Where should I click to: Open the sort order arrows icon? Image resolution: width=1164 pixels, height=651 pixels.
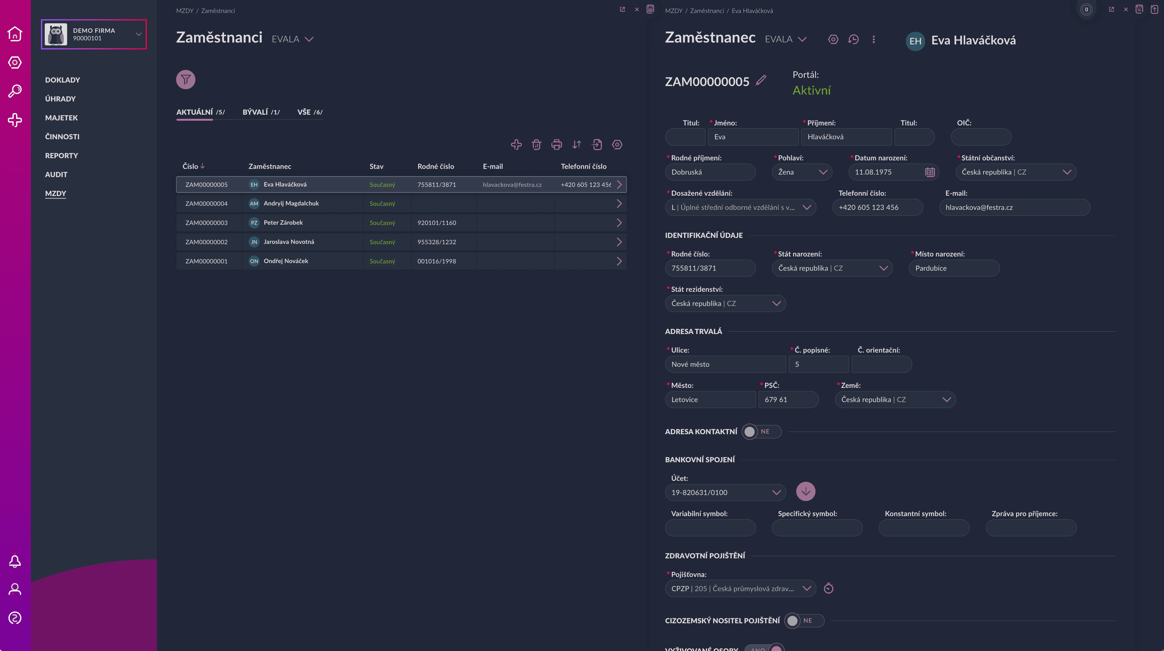pyautogui.click(x=577, y=145)
